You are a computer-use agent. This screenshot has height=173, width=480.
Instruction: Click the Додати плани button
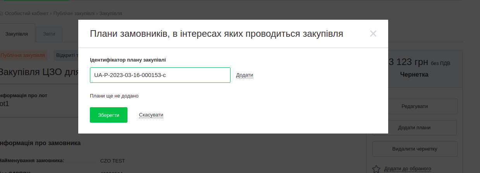coord(415,128)
